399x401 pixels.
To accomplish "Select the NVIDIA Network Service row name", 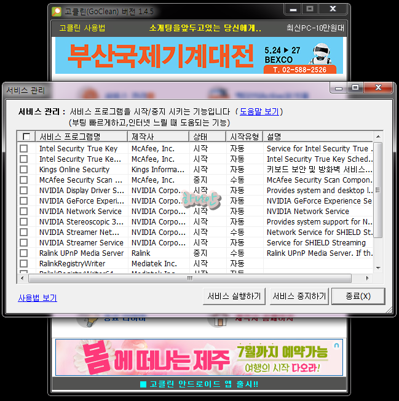I will click(x=81, y=212).
